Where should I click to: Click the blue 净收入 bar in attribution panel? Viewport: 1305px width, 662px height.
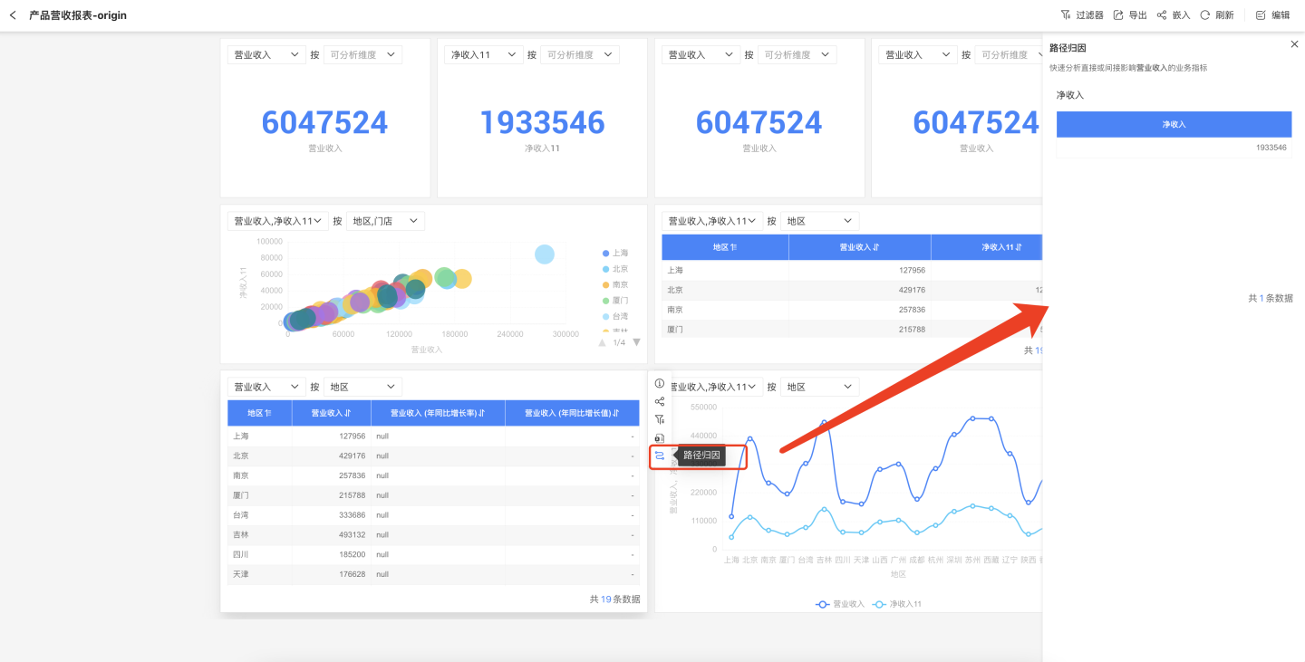1174,124
